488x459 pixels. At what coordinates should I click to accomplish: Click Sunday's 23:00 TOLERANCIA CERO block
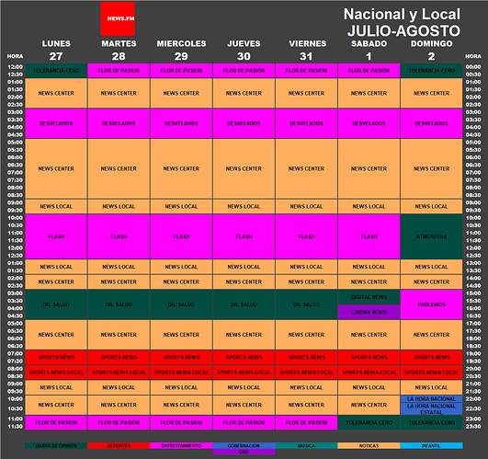[x=431, y=422]
